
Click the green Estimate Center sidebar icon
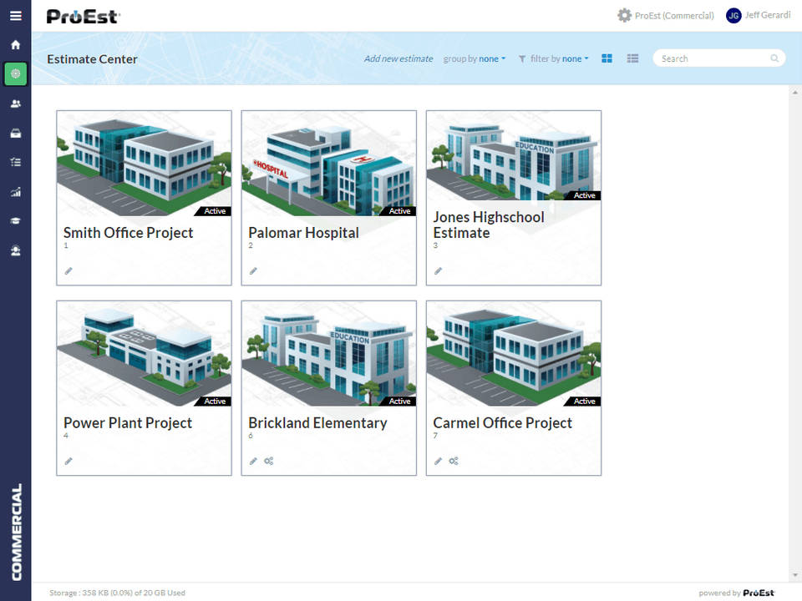(15, 74)
